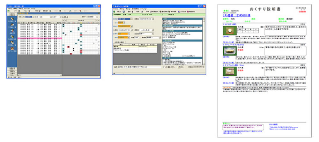Click the 問診活用 icon at the end of the middle window toolbar
Viewport: 319px width, 142px height.
188,11
